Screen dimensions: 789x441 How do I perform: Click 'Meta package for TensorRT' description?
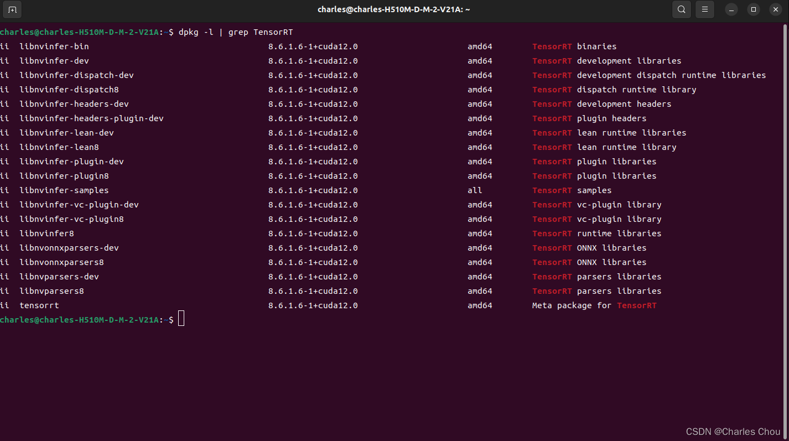click(x=594, y=305)
